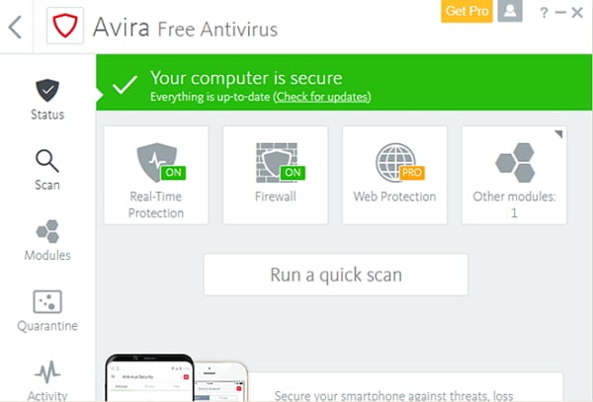
Task: Click the Get Pro button
Action: [x=466, y=11]
